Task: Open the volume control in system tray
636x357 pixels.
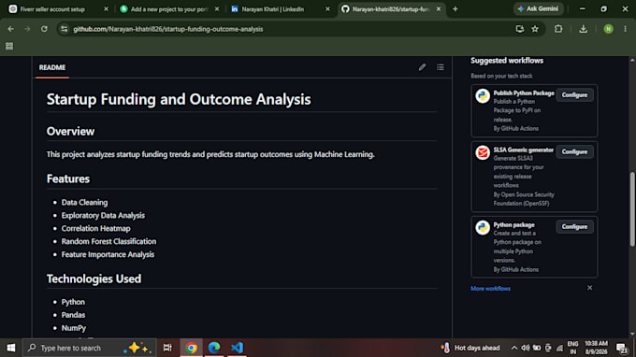Action: [526, 348]
